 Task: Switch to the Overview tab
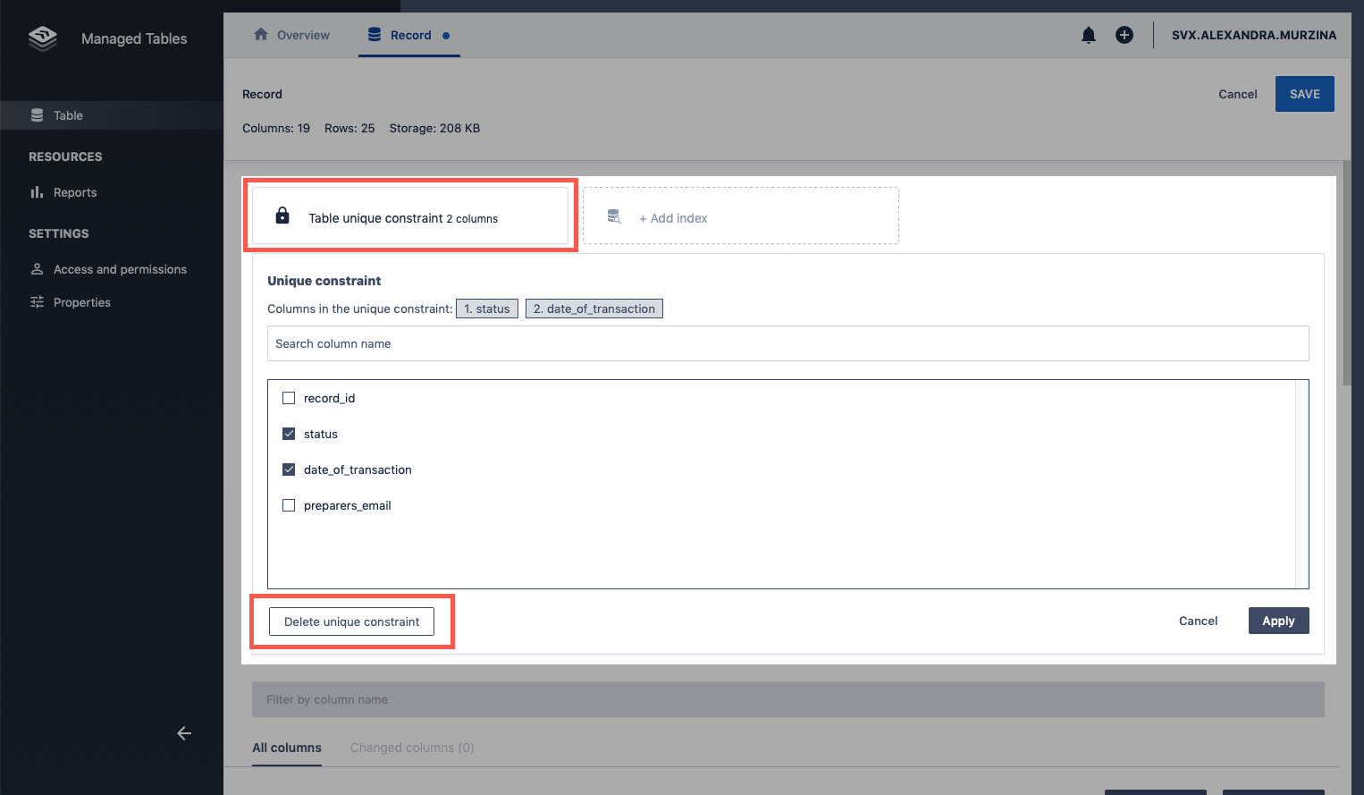point(292,35)
